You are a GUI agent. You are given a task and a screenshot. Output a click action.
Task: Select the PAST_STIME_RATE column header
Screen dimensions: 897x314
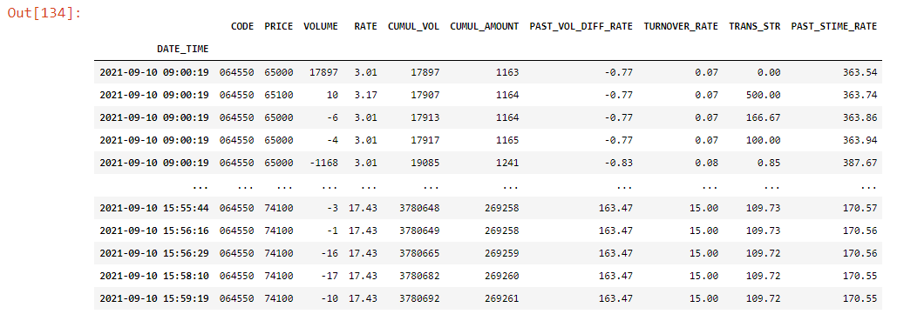pos(834,26)
